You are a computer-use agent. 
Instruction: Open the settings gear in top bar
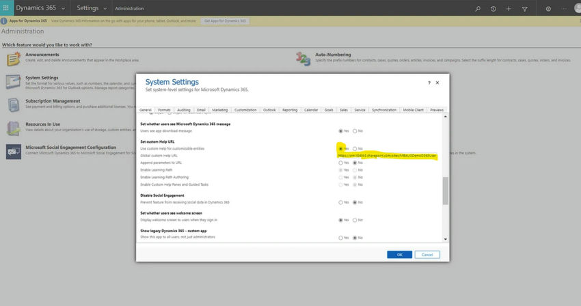click(548, 8)
